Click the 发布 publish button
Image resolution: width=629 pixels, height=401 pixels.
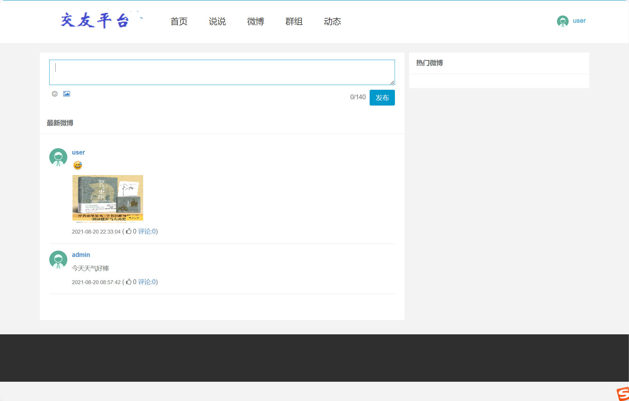382,97
